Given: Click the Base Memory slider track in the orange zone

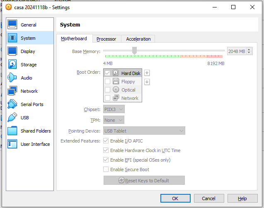Looking at the screenshot, I should [x=194, y=56].
